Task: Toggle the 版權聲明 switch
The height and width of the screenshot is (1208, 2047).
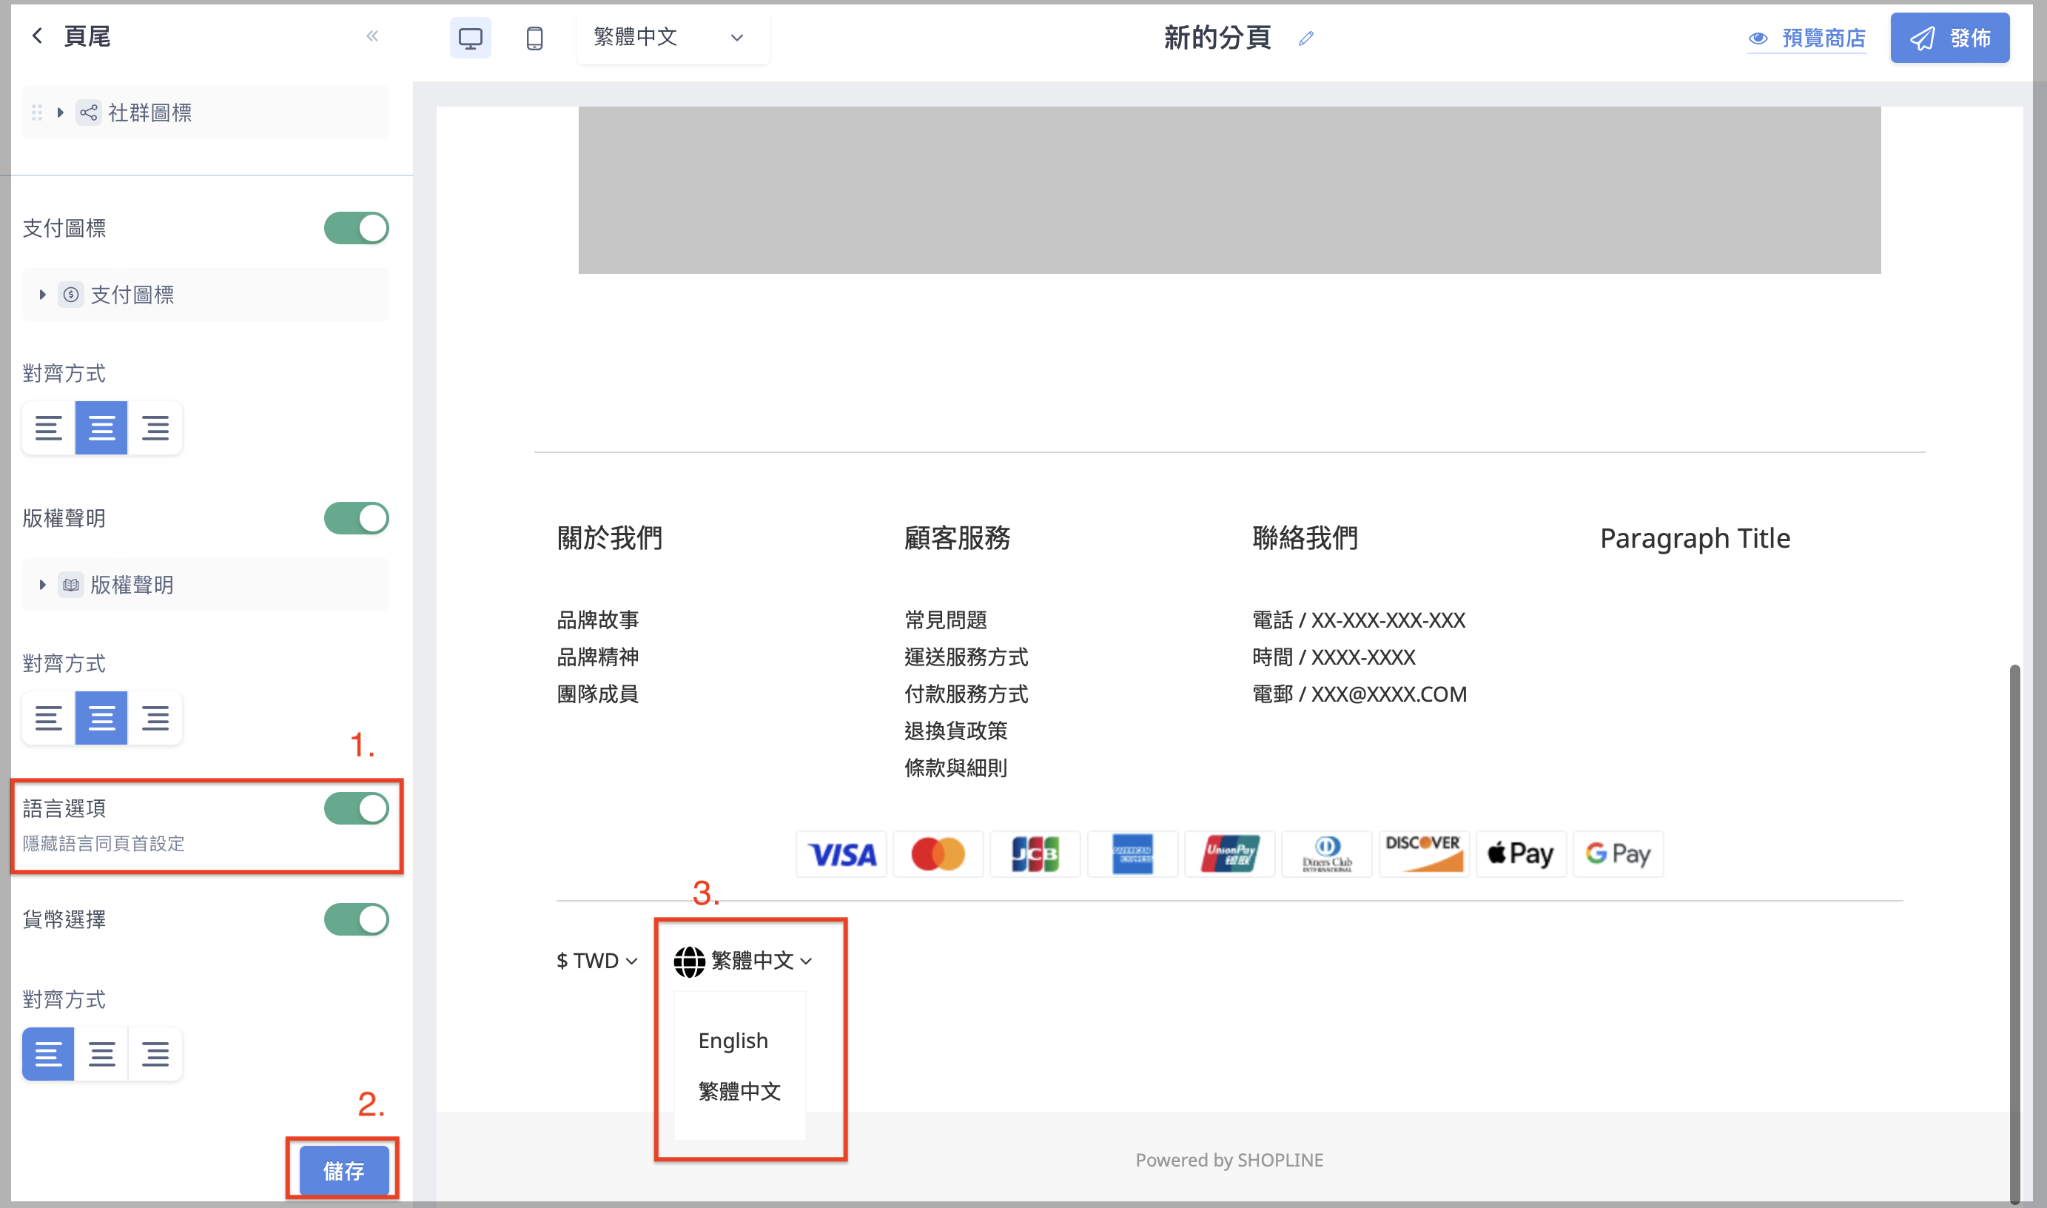Action: point(357,517)
